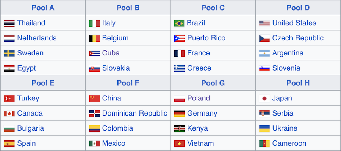Click the Japan flag icon

(264, 99)
